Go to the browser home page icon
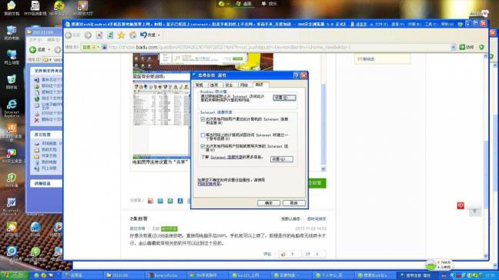Screen dimensions: 499x280 [132, 35]
